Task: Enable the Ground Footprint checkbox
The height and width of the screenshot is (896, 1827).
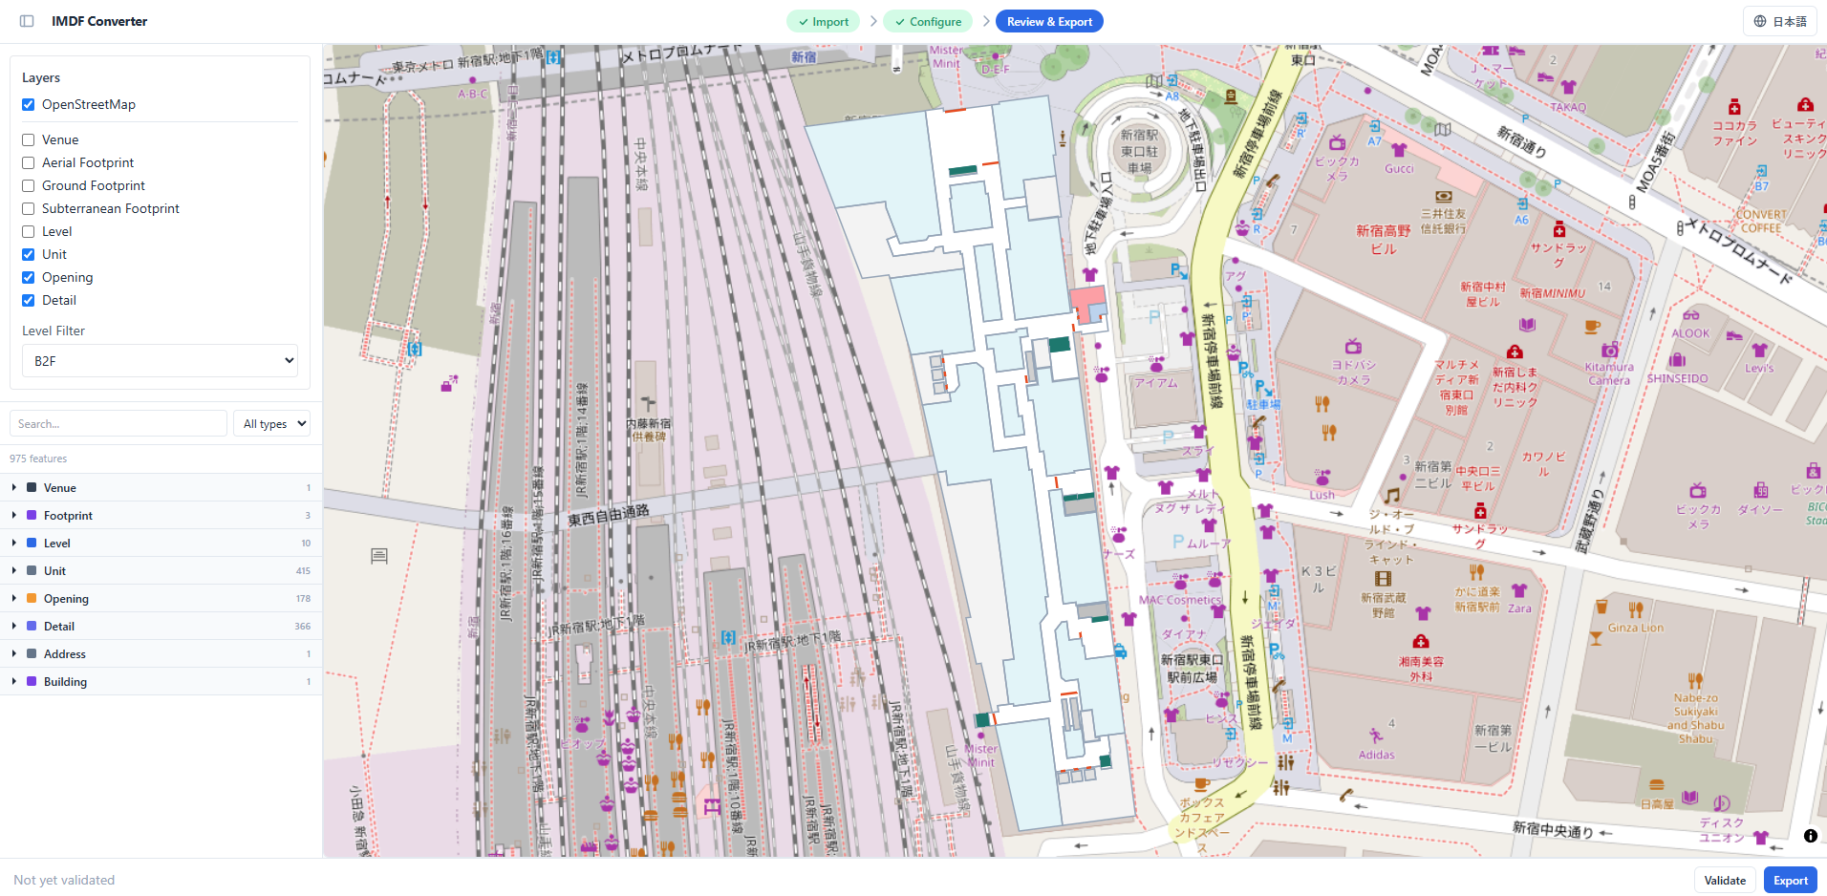Action: coord(29,186)
